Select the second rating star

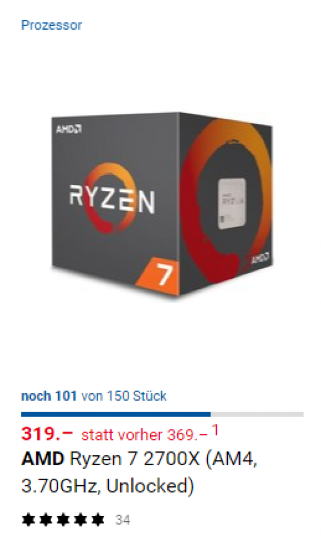pos(46,520)
